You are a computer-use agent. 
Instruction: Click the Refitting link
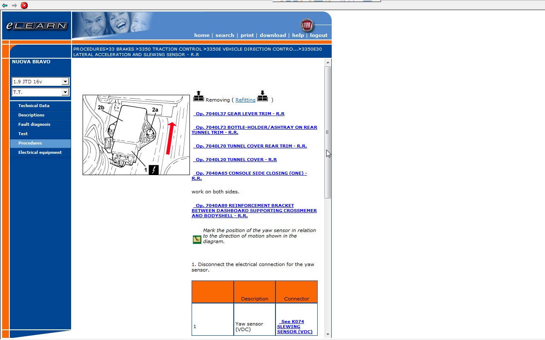[x=245, y=100]
